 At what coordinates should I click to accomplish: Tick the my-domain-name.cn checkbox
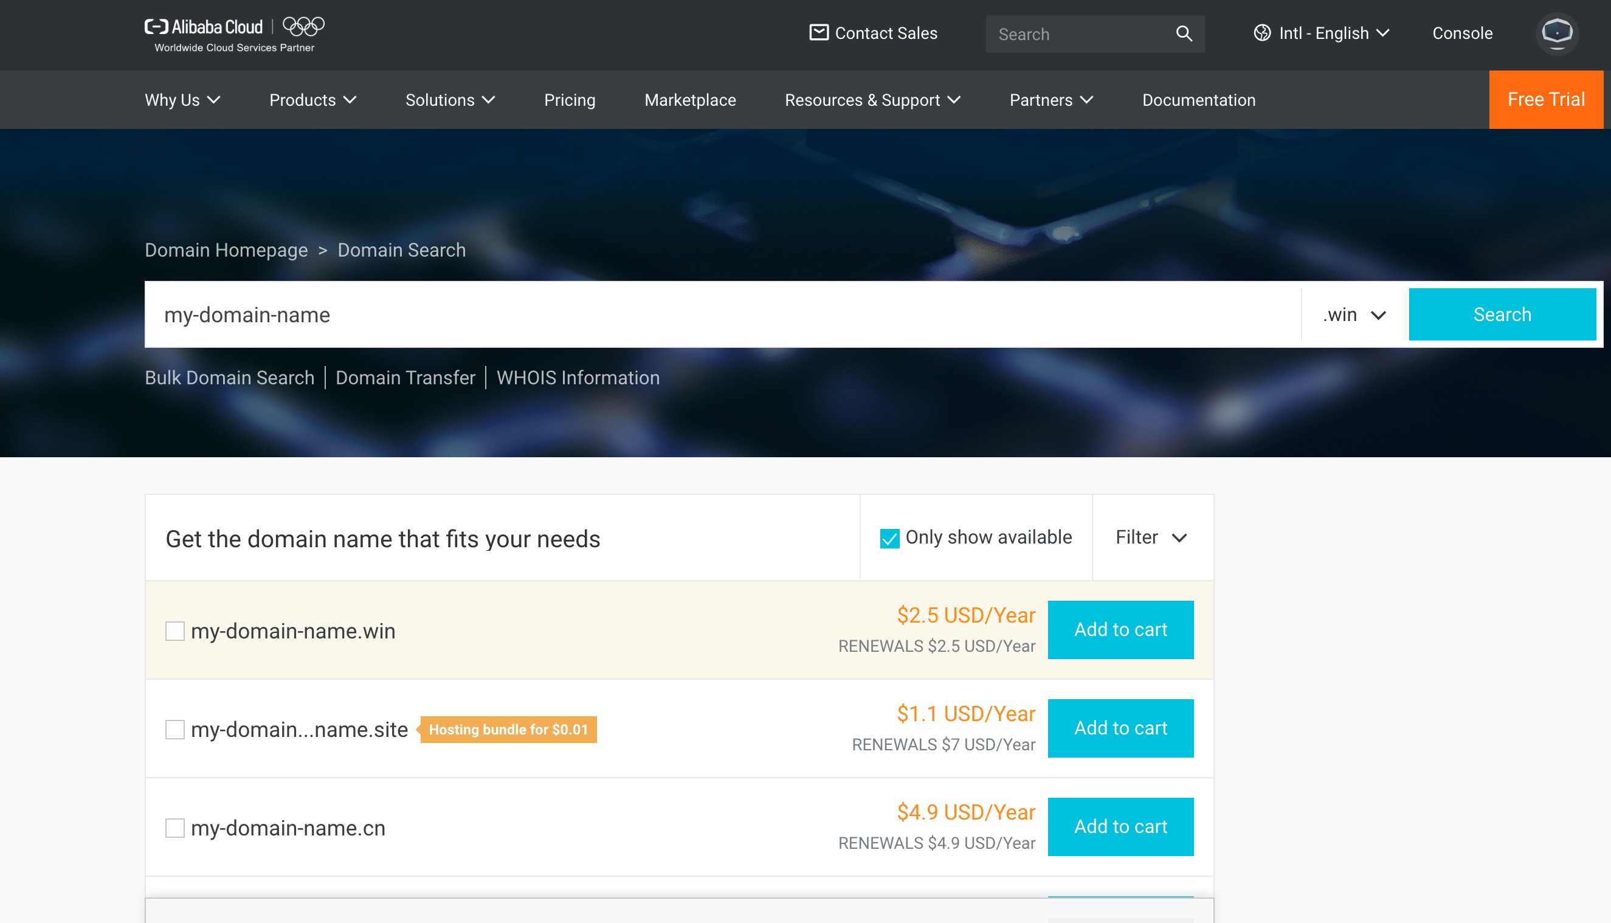[x=175, y=828]
